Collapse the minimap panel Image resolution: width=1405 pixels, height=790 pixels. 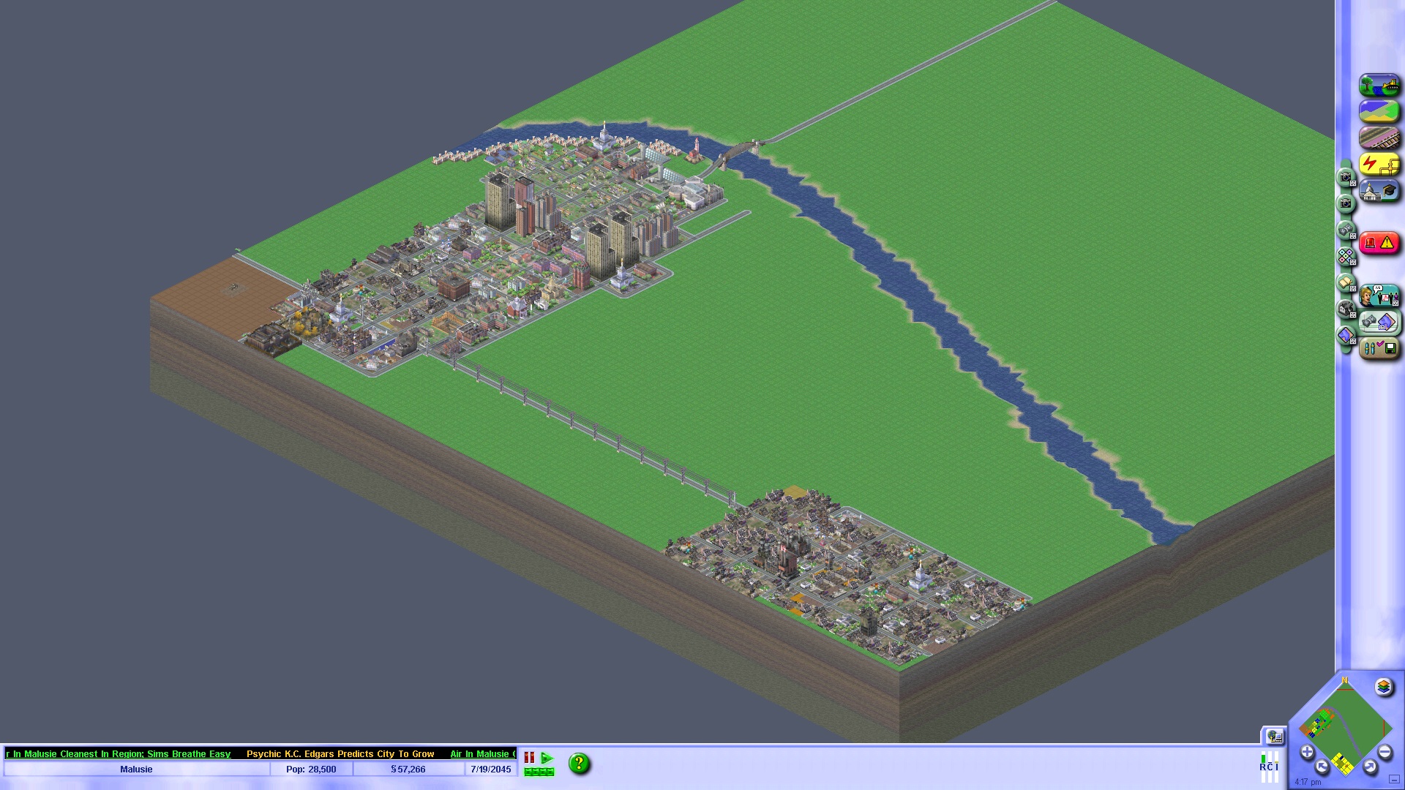1394,780
